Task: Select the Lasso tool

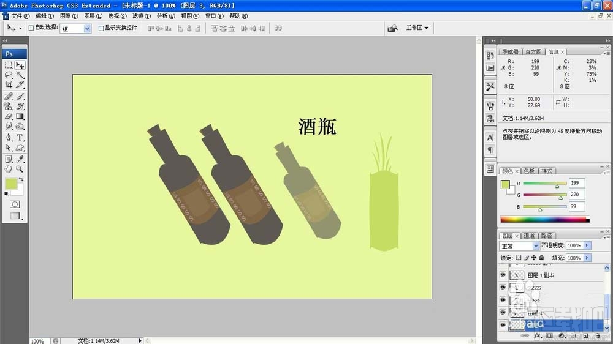Action: tap(9, 75)
